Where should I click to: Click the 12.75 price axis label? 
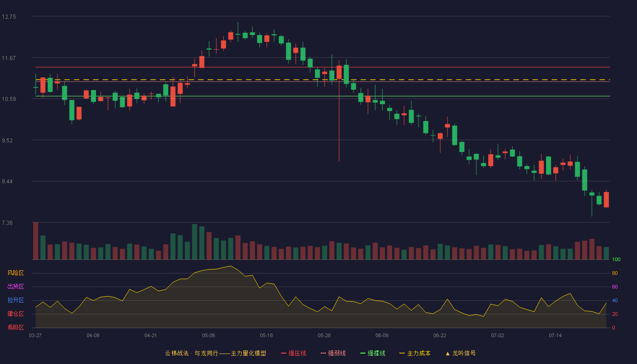(x=9, y=17)
